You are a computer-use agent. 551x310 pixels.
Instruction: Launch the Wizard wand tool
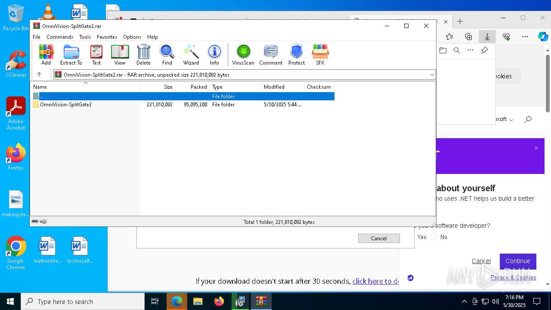pyautogui.click(x=191, y=55)
